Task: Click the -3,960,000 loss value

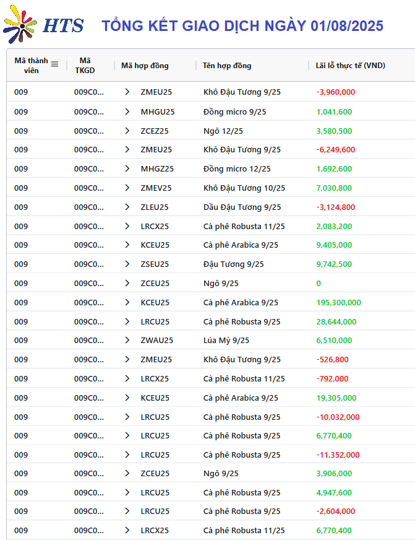Action: click(x=336, y=92)
